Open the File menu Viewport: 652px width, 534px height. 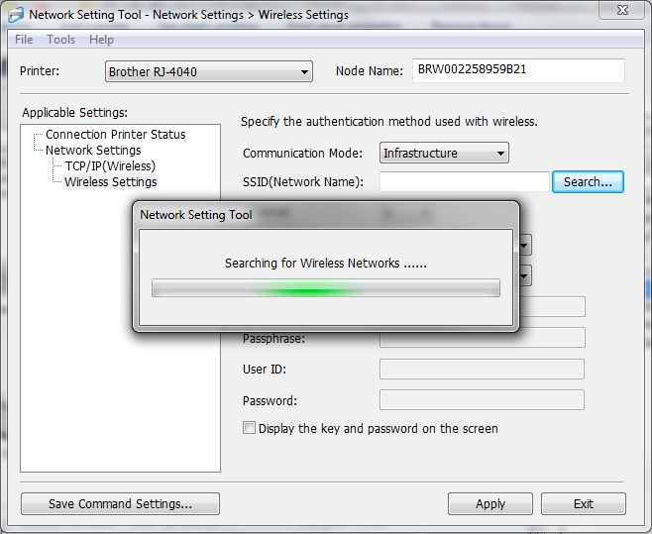tap(24, 40)
